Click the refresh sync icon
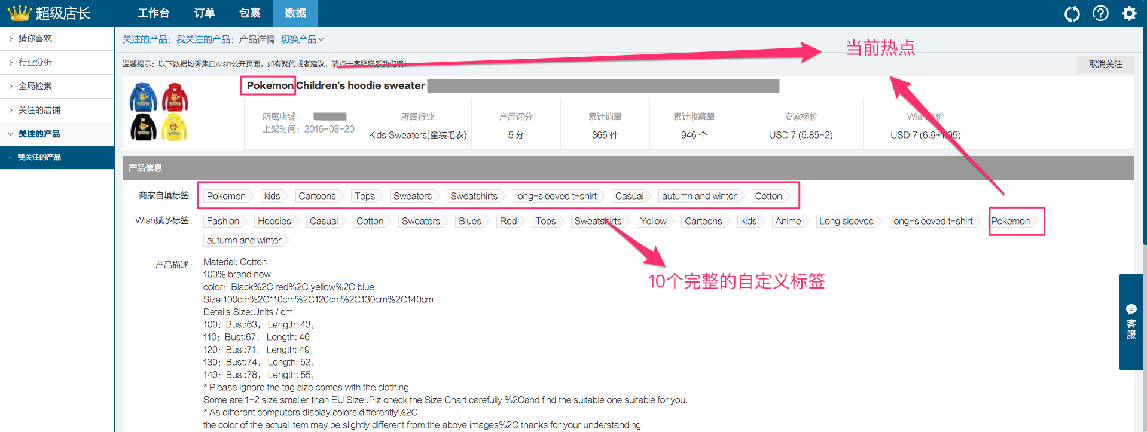The width and height of the screenshot is (1147, 432). [x=1072, y=13]
